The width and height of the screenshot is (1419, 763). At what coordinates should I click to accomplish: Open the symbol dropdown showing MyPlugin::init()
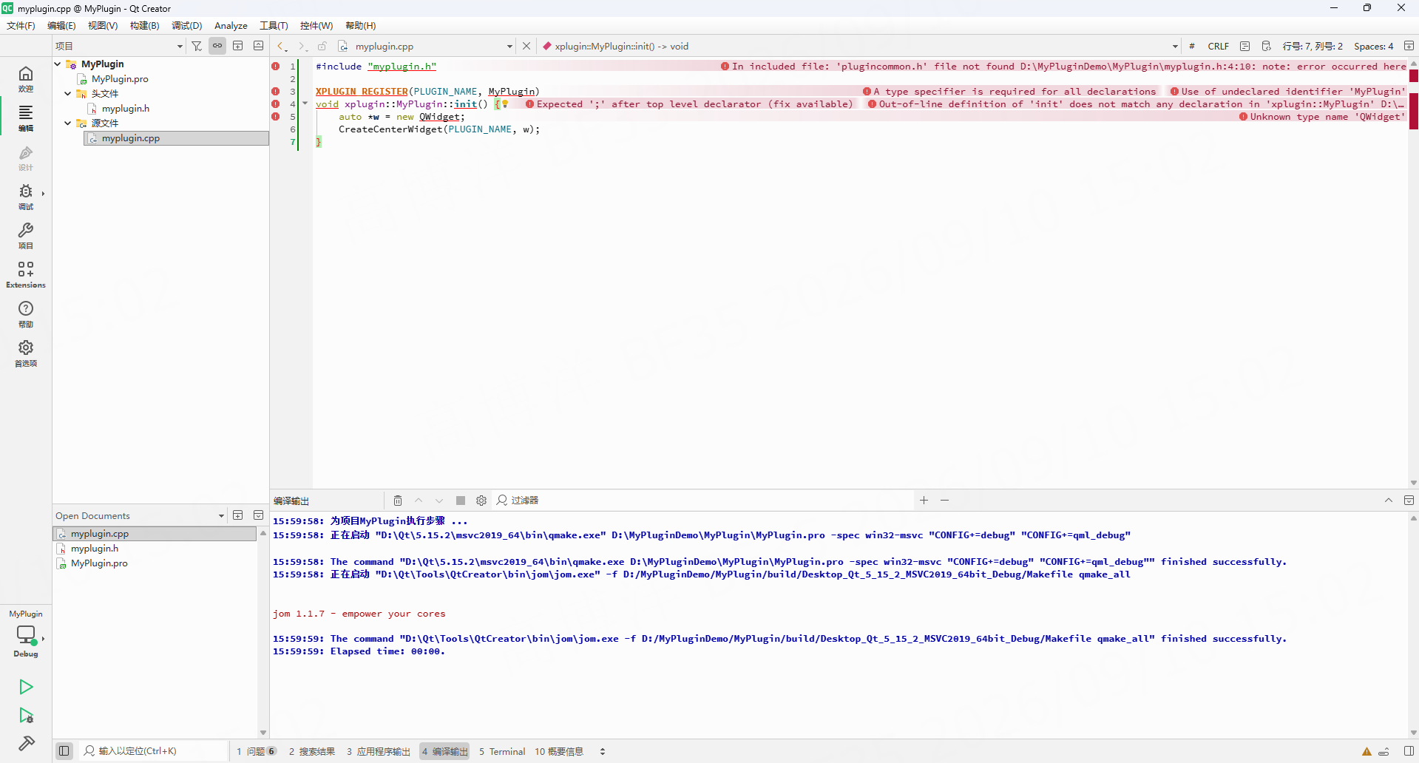(x=859, y=46)
